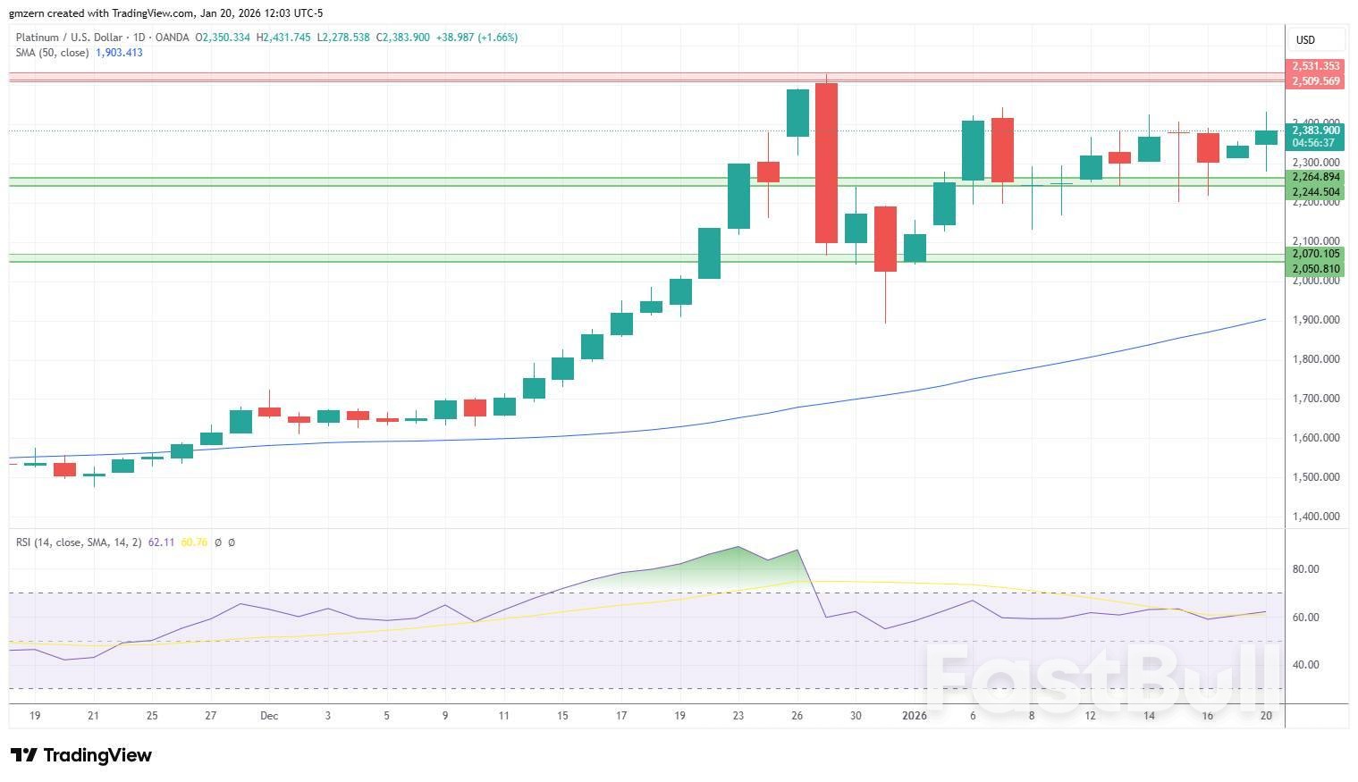Click the blue SMA value 1,903.413
The width and height of the screenshot is (1358, 782).
tap(119, 53)
